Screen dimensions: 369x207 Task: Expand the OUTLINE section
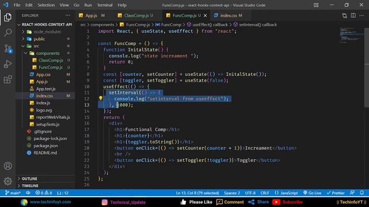click(x=45, y=179)
